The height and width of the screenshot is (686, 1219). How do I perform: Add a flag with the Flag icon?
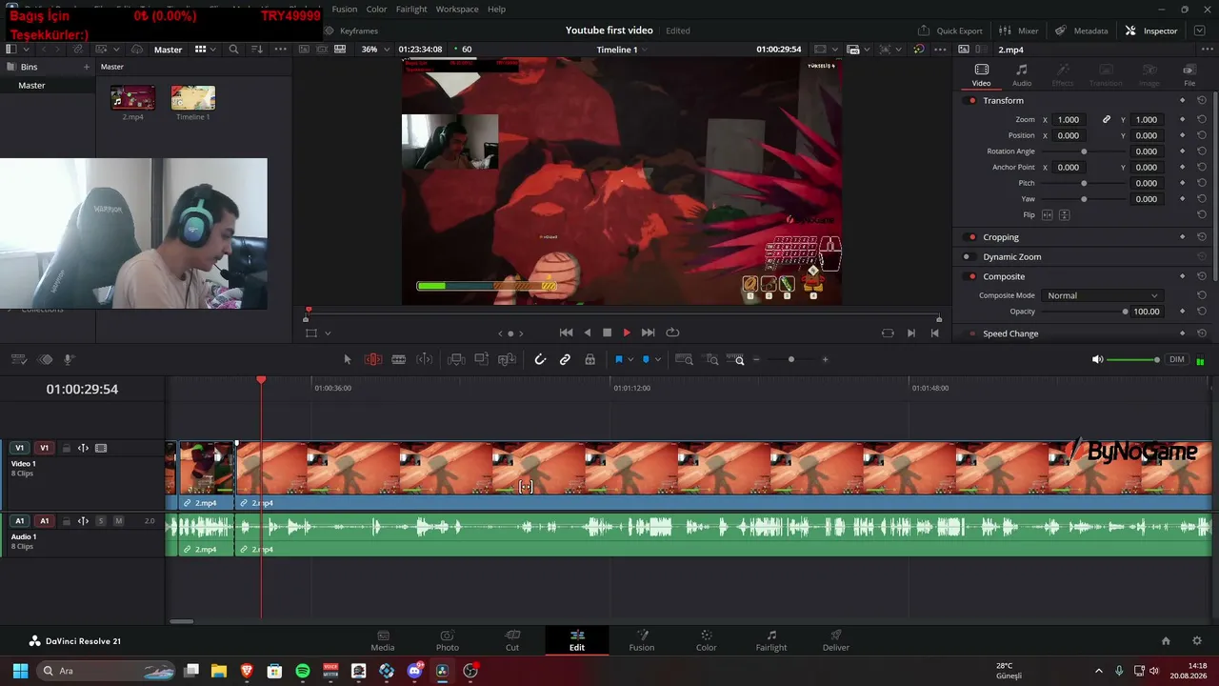tap(618, 359)
